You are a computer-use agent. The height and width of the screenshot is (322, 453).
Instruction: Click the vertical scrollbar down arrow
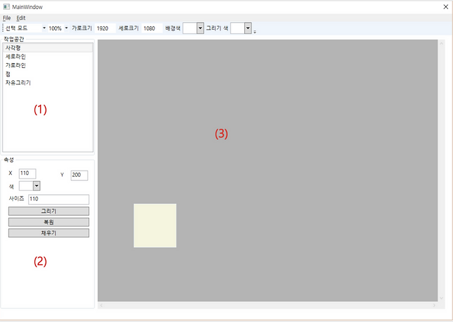tap(441, 298)
